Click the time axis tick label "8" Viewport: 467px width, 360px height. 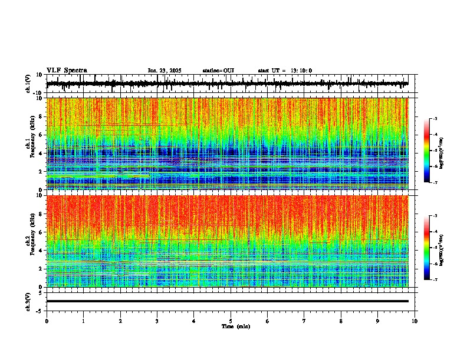(341, 321)
